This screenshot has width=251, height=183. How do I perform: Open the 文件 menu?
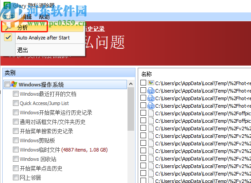point(8,16)
